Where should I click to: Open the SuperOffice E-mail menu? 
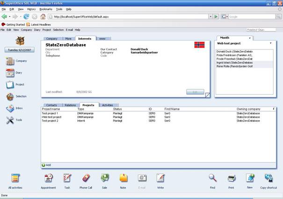pyautogui.click(x=69, y=30)
